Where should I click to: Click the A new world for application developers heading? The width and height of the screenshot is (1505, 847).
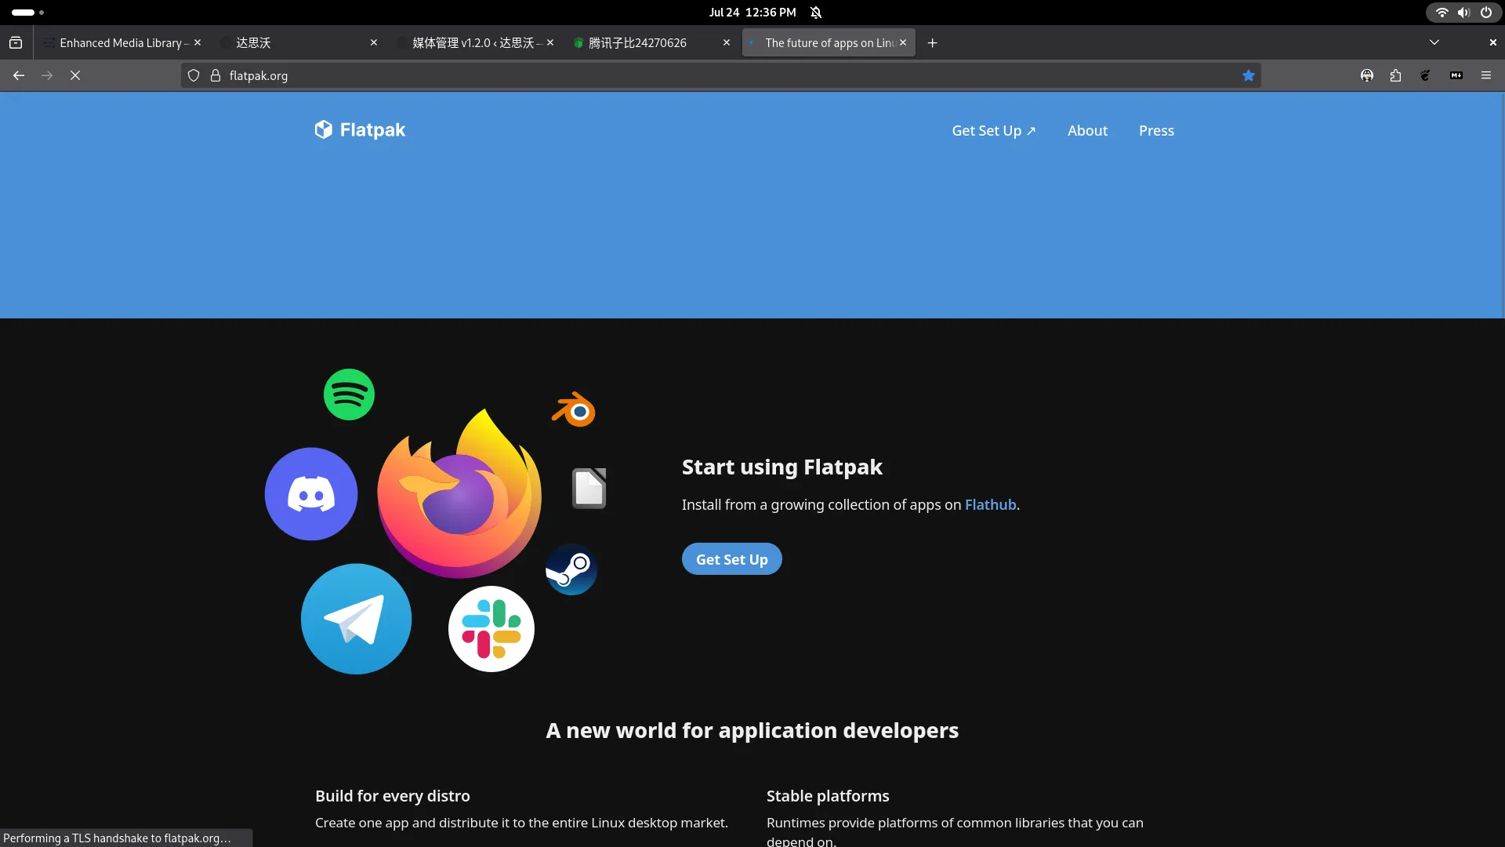752,731
